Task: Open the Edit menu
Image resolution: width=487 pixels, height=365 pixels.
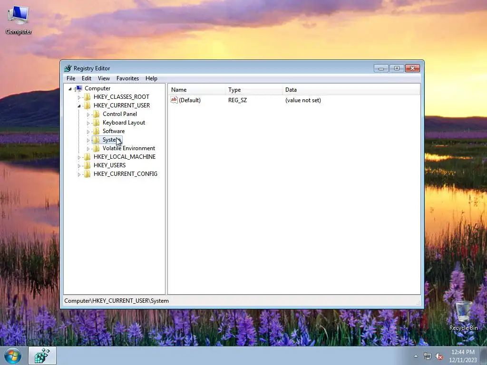Action: click(87, 78)
